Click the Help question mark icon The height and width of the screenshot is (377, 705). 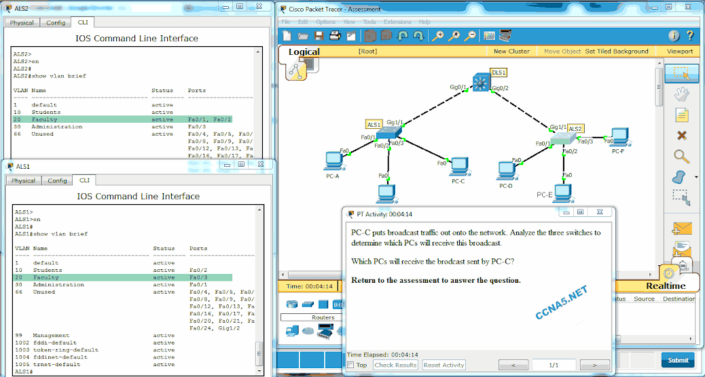click(690, 36)
